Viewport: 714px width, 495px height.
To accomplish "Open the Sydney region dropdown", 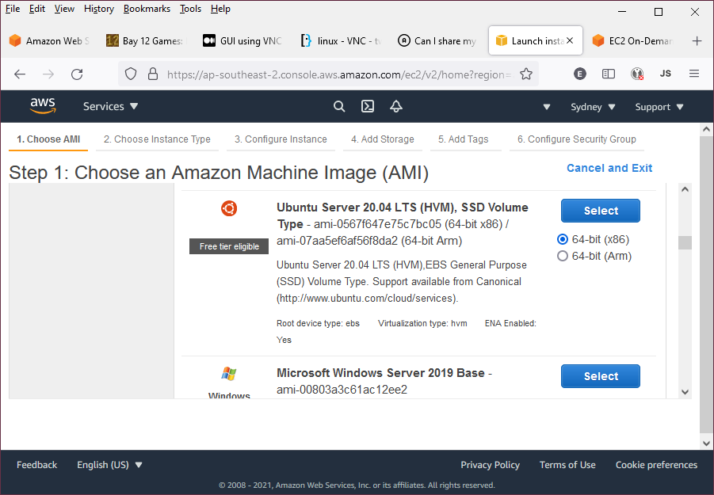I will click(x=593, y=107).
